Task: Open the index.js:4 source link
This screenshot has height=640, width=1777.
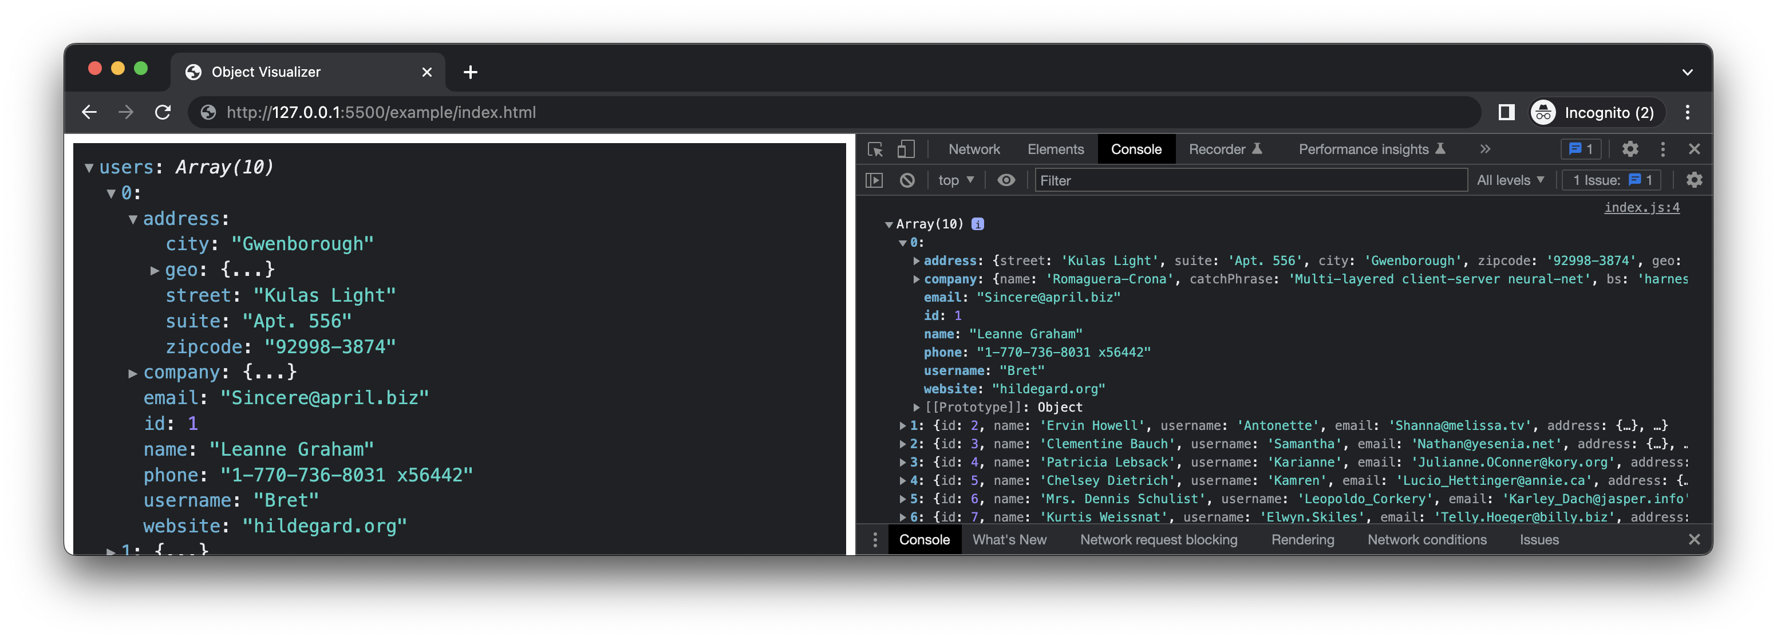Action: tap(1641, 208)
